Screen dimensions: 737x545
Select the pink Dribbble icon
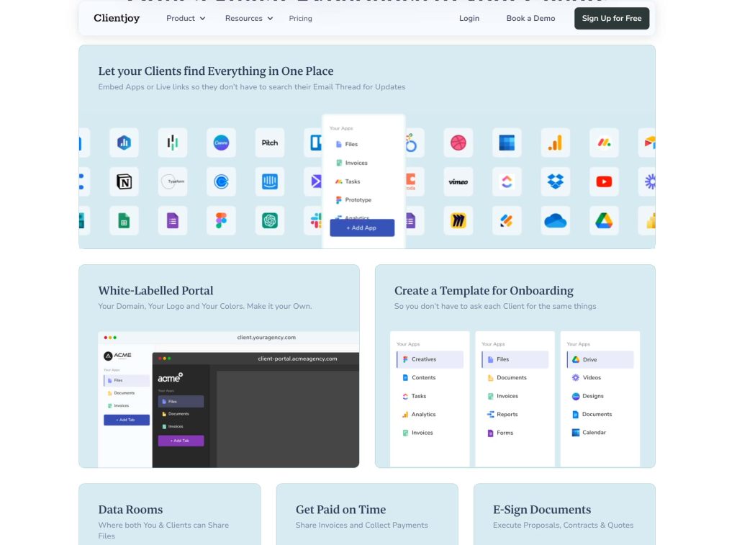click(x=458, y=143)
